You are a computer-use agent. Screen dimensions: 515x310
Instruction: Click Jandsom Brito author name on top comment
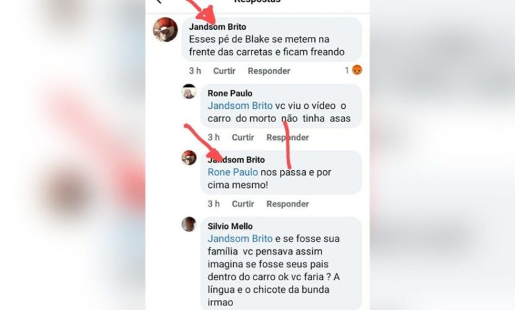pyautogui.click(x=217, y=27)
